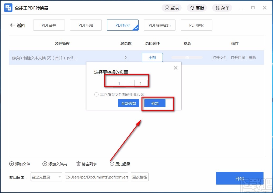Image resolution: width=273 pixels, height=193 pixels.
Task: Open 历史记录 via the clock icon
Action: point(111,164)
